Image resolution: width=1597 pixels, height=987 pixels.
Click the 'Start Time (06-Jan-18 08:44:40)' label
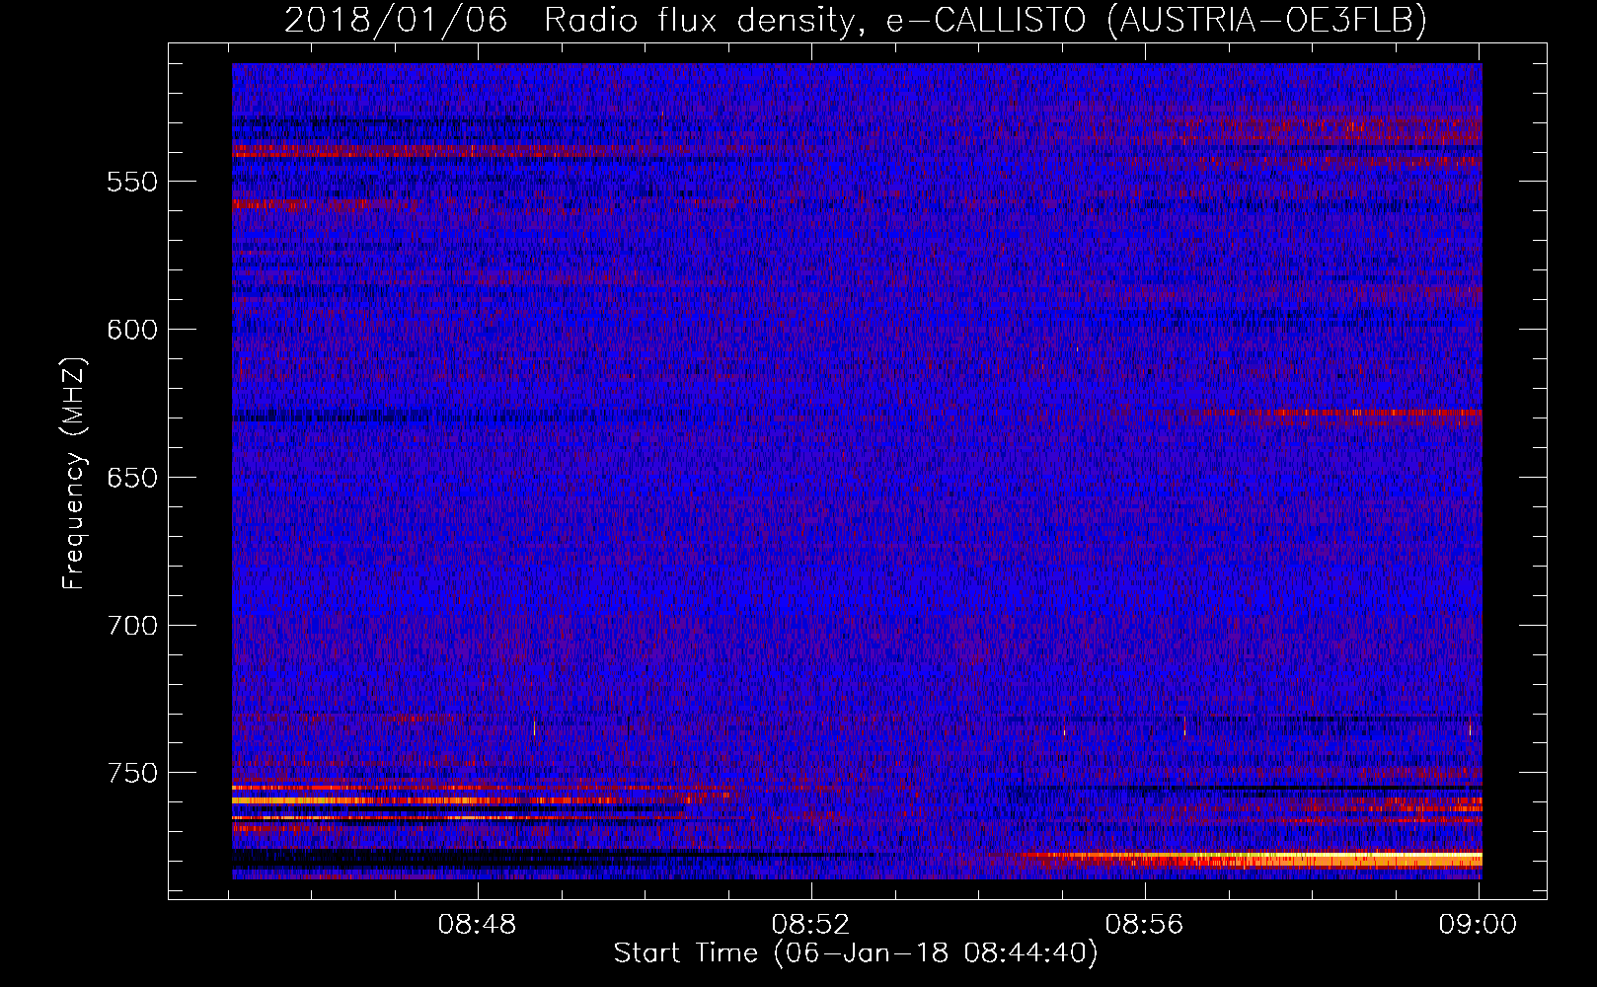tap(855, 953)
